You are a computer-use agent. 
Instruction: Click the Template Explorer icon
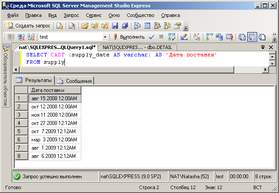click(168, 26)
